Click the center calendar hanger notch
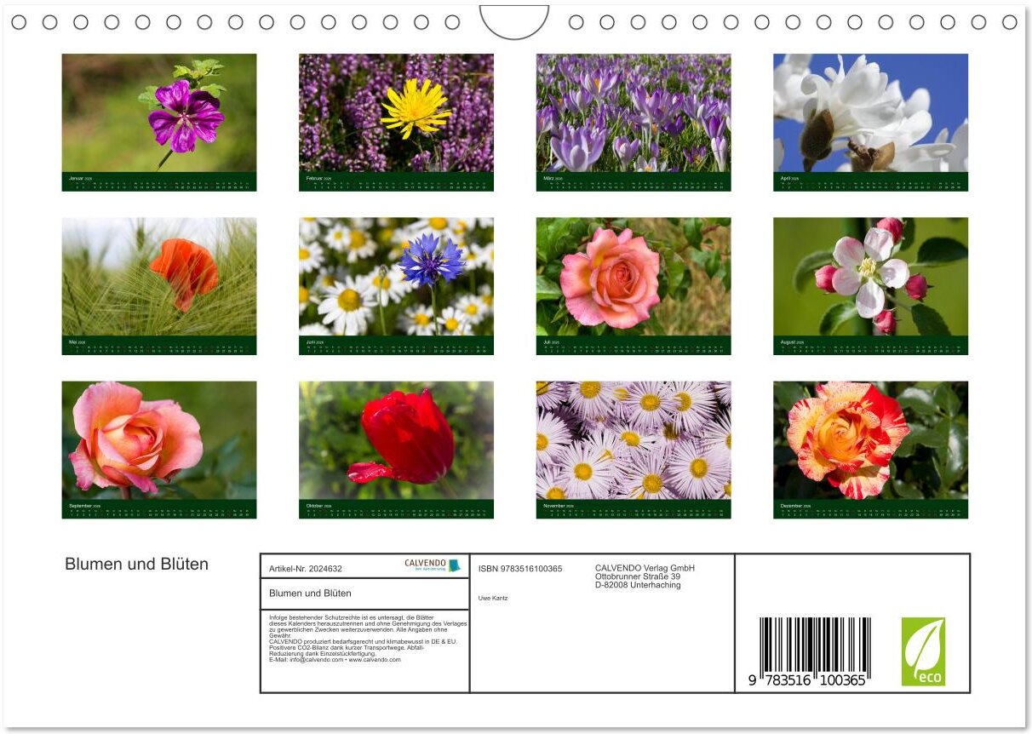 (x=514, y=21)
